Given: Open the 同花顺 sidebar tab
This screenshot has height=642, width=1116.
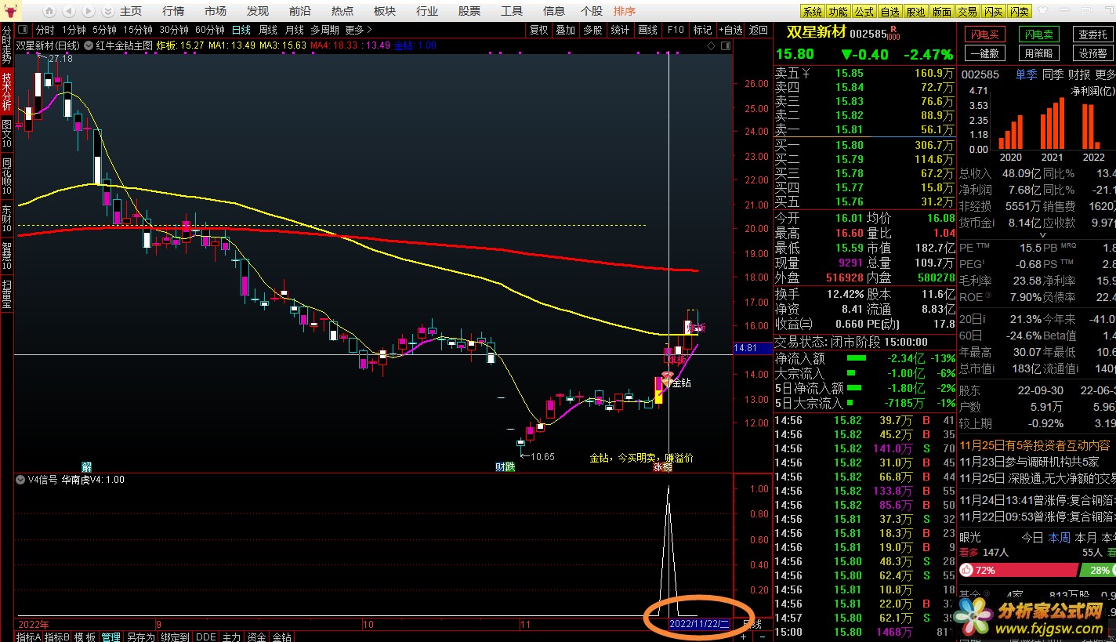Looking at the screenshot, I should (7, 176).
